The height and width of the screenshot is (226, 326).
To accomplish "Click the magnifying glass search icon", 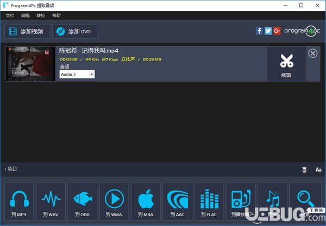I will click(x=305, y=201).
